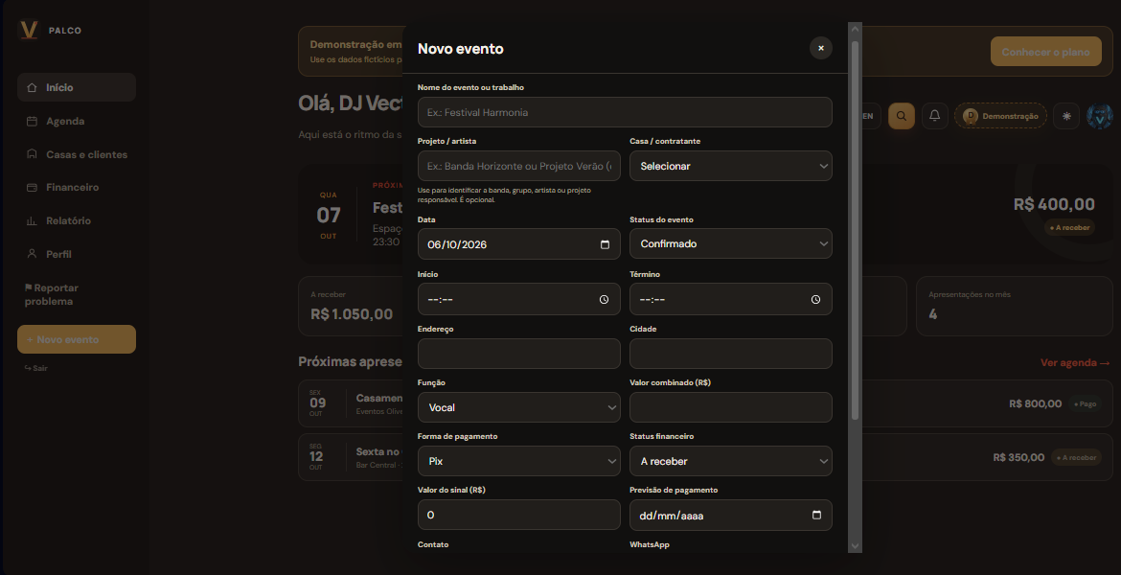
Task: Click Sair to log out
Action: [35, 368]
